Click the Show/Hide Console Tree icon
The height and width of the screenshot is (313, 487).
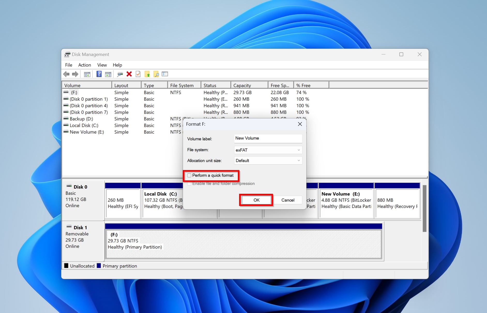[x=87, y=74]
